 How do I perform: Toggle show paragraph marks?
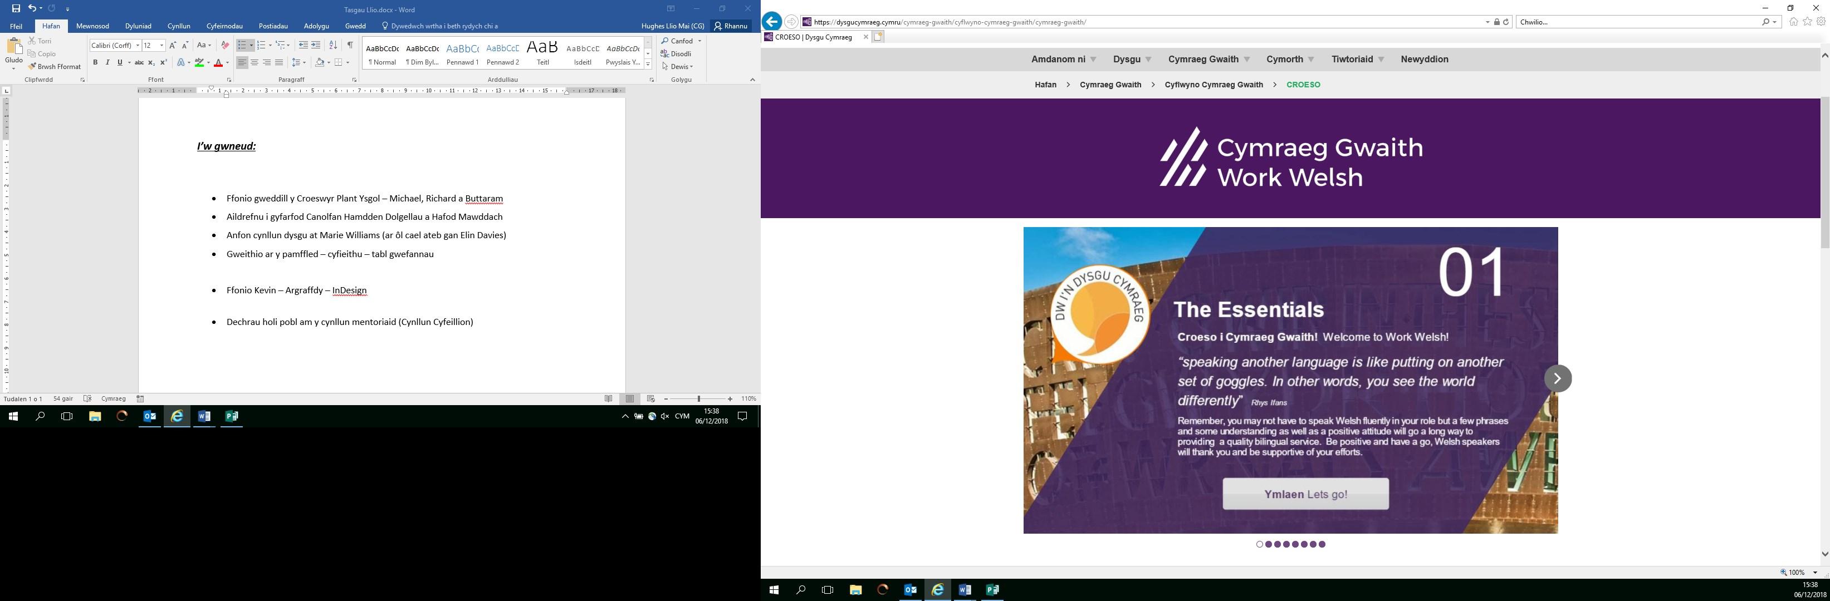click(x=350, y=46)
